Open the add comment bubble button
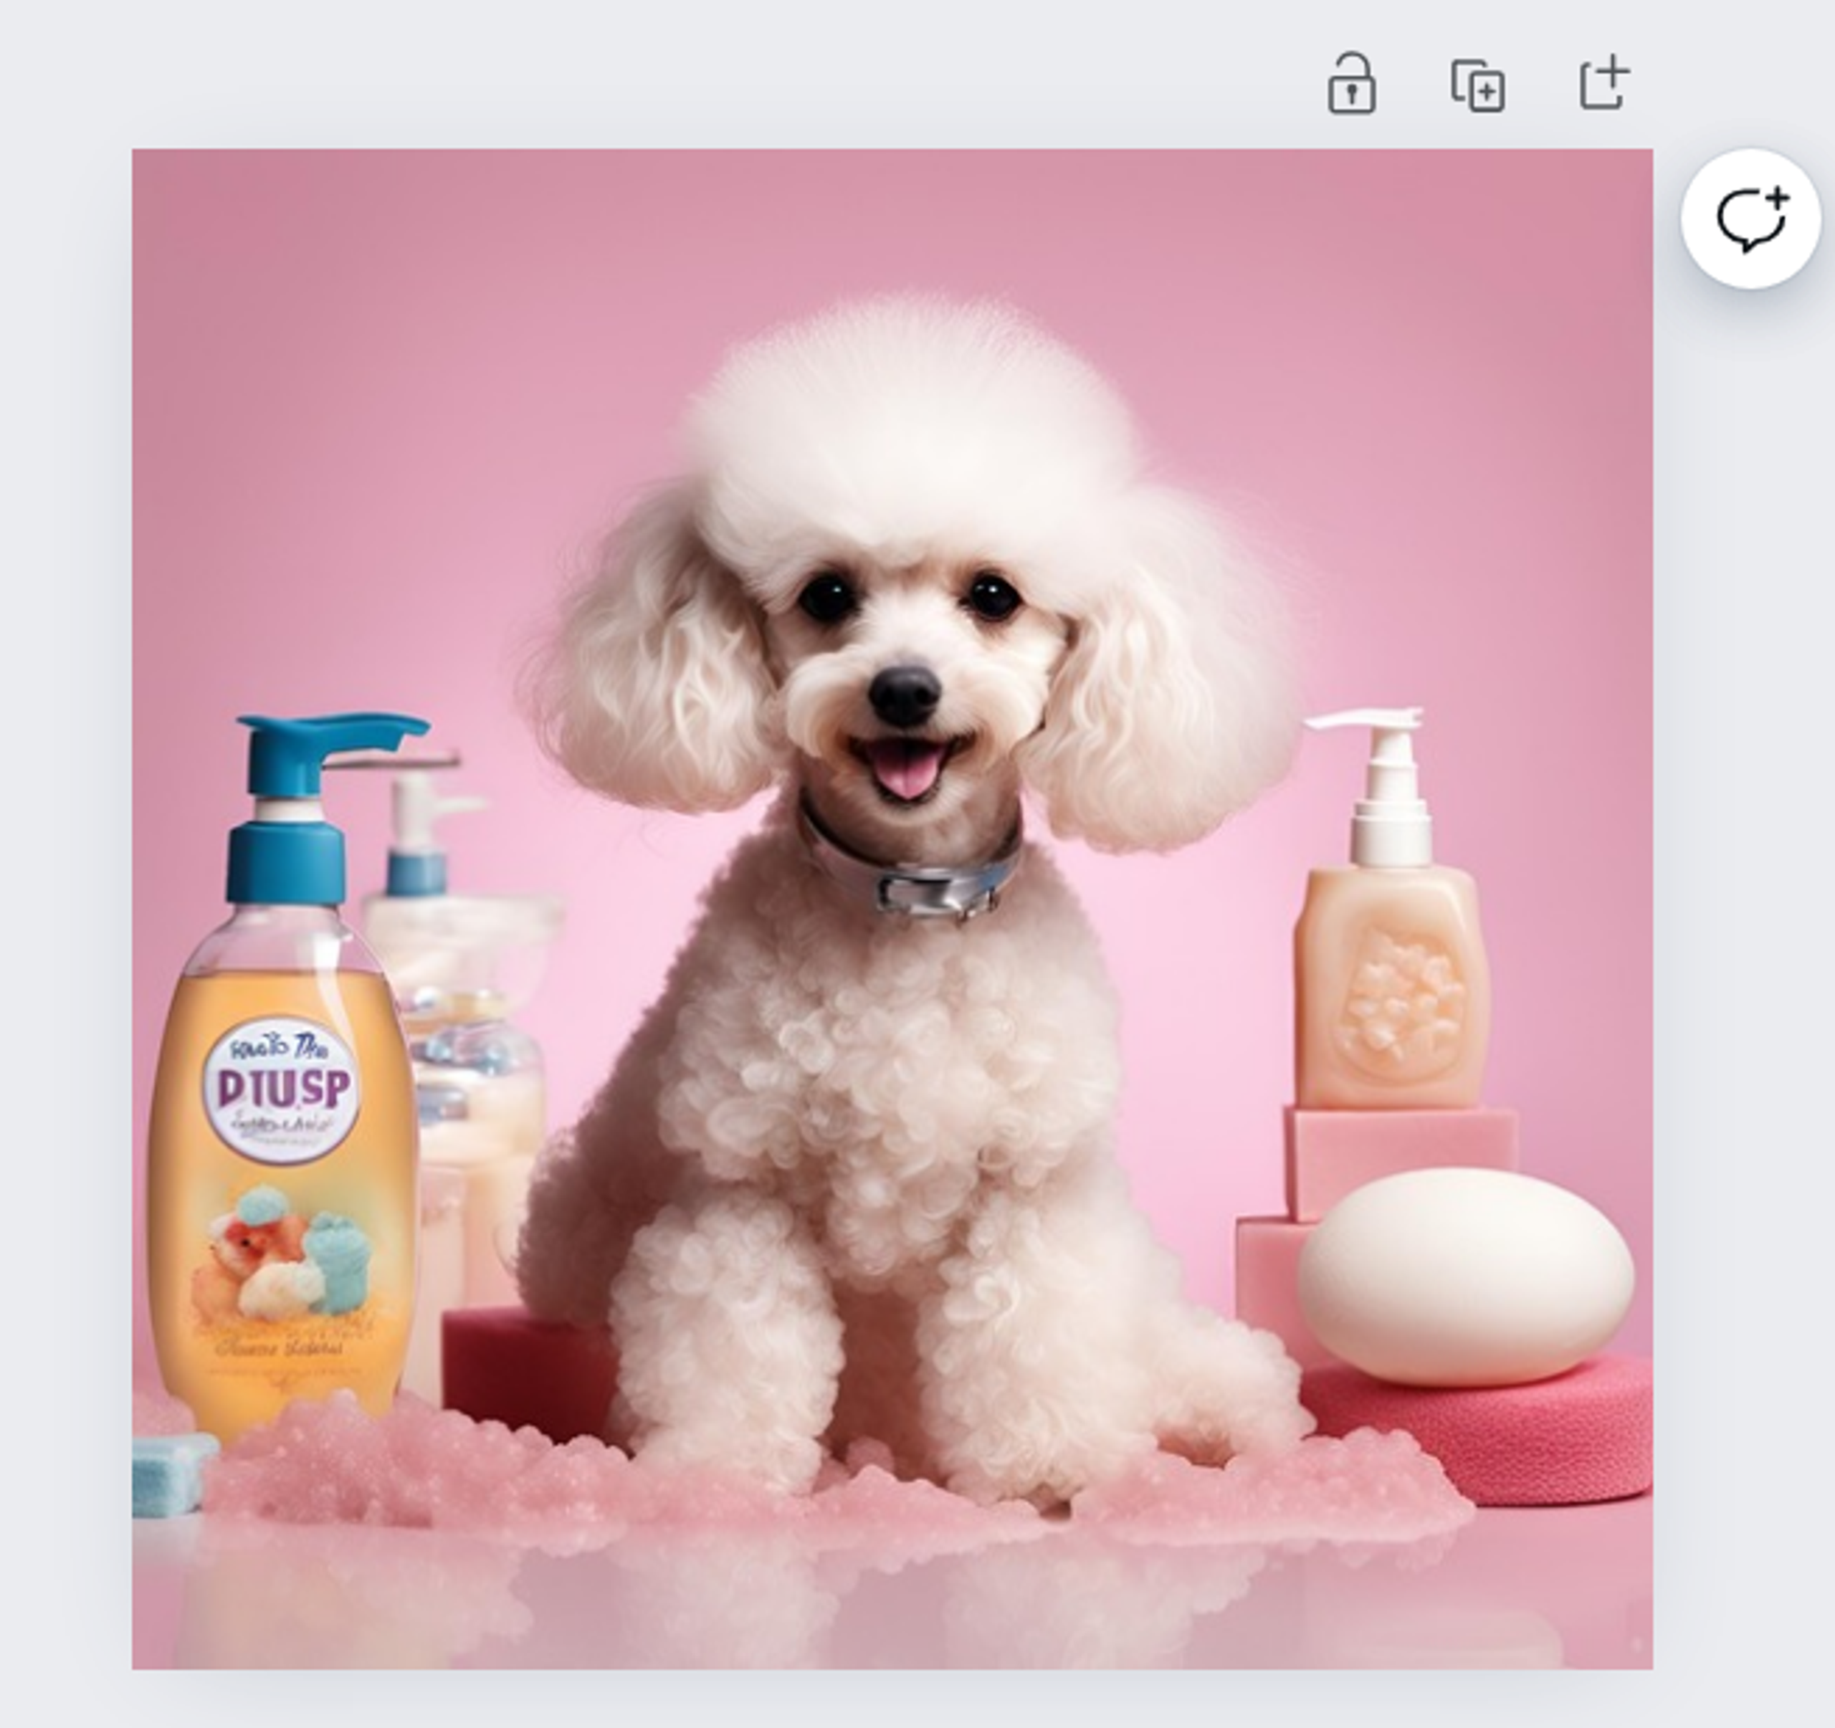The image size is (1835, 1728). 1750,220
